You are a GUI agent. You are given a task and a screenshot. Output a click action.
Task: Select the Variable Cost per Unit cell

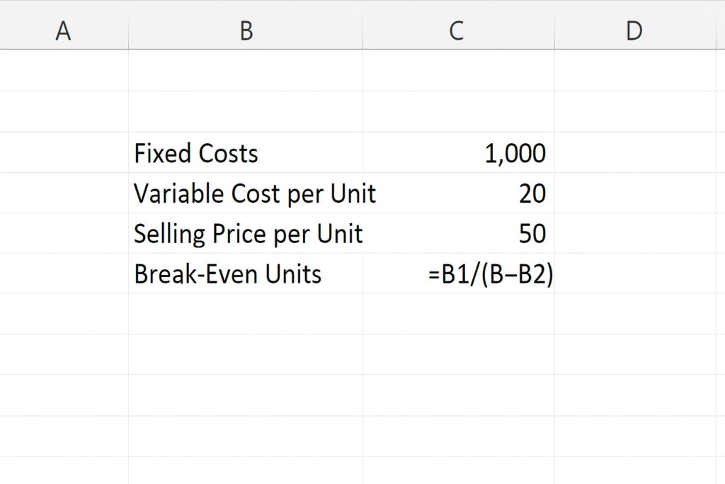[245, 193]
